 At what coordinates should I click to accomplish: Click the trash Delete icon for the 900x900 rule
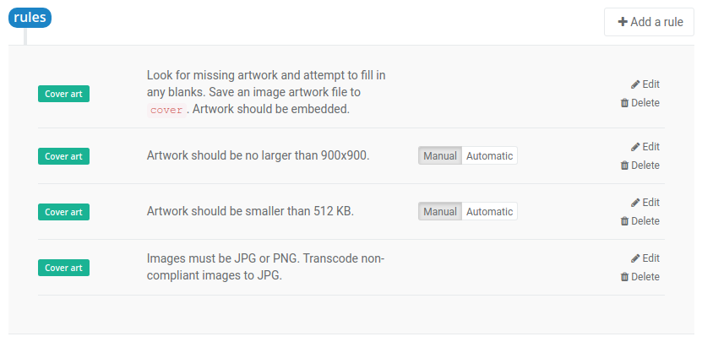[x=624, y=166]
